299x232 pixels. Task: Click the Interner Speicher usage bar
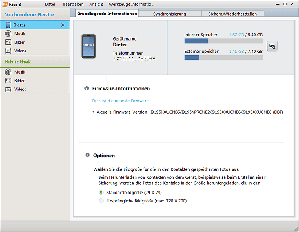pos(223,41)
